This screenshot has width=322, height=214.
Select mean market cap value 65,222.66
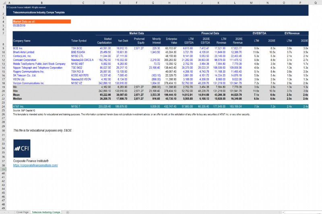(x=105, y=95)
